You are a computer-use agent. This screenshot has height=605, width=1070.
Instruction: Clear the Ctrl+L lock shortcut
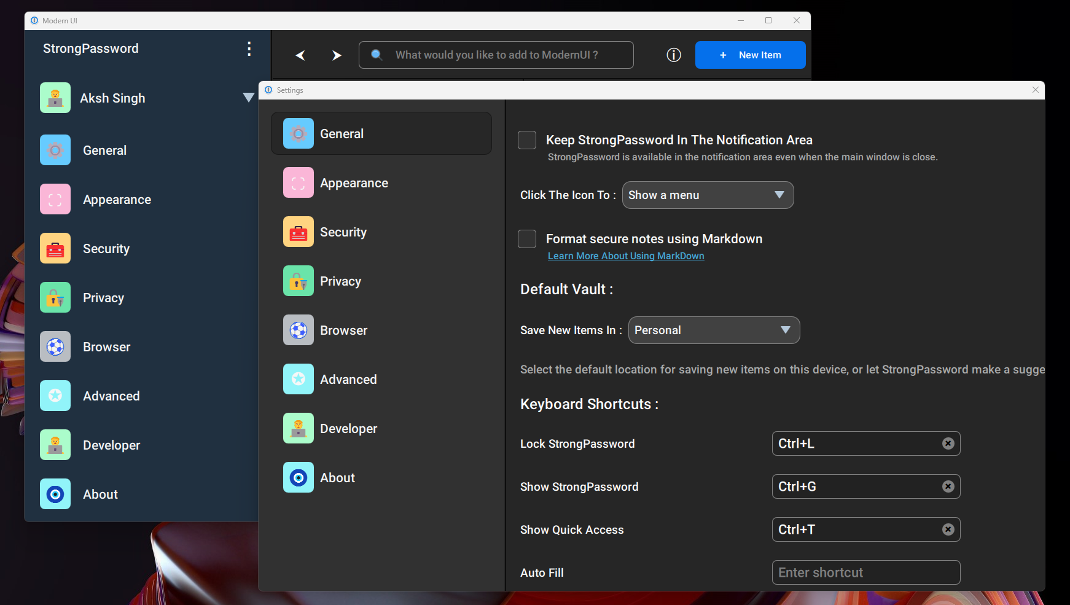(948, 443)
